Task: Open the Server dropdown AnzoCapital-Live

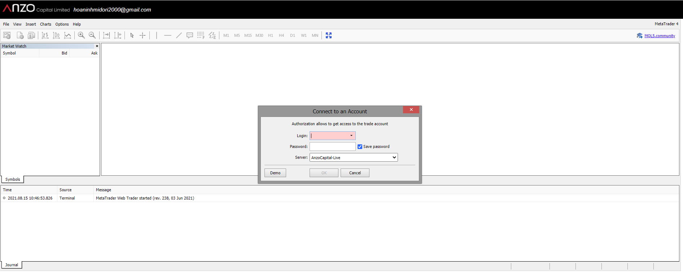Action: coord(354,157)
